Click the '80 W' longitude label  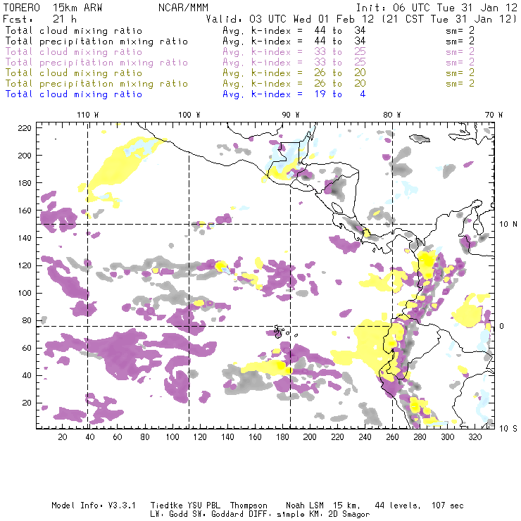click(392, 115)
